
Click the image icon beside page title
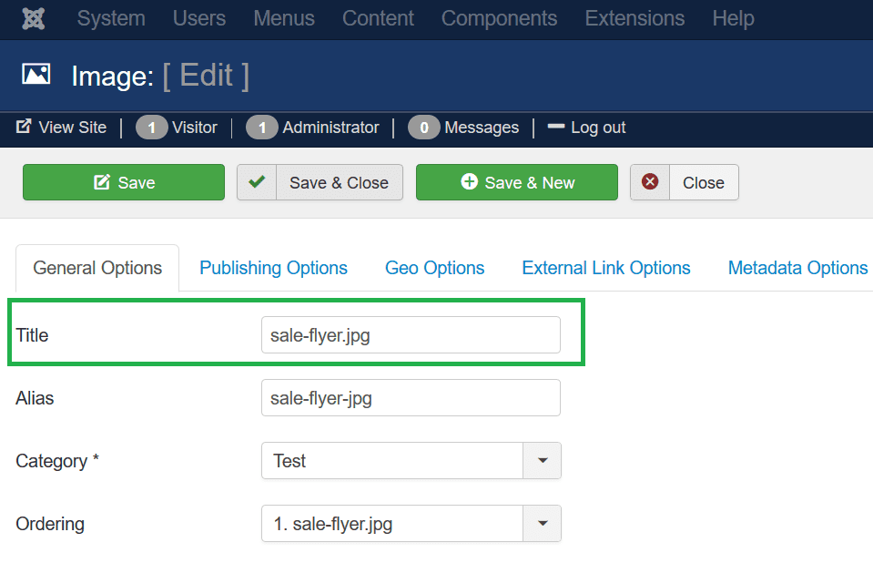[x=36, y=75]
